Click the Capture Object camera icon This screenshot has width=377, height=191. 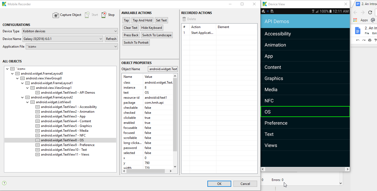56,15
